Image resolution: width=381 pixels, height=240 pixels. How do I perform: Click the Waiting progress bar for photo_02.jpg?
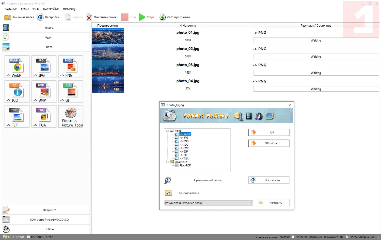(316, 57)
